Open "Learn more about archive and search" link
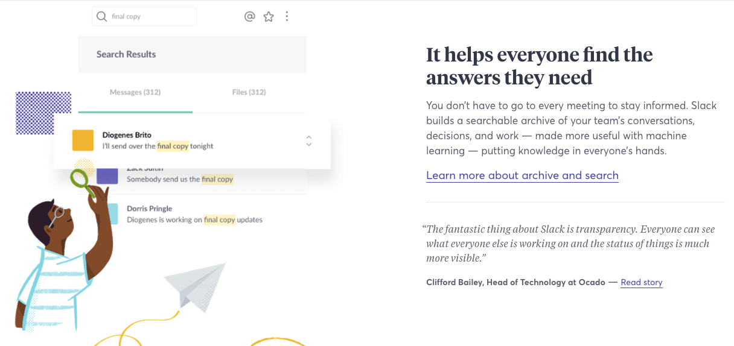The image size is (734, 346). click(x=522, y=175)
